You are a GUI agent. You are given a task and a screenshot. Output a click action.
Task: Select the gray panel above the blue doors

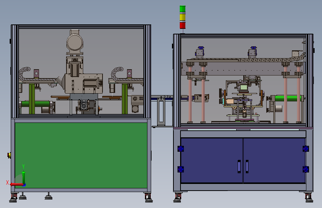coord(243,134)
